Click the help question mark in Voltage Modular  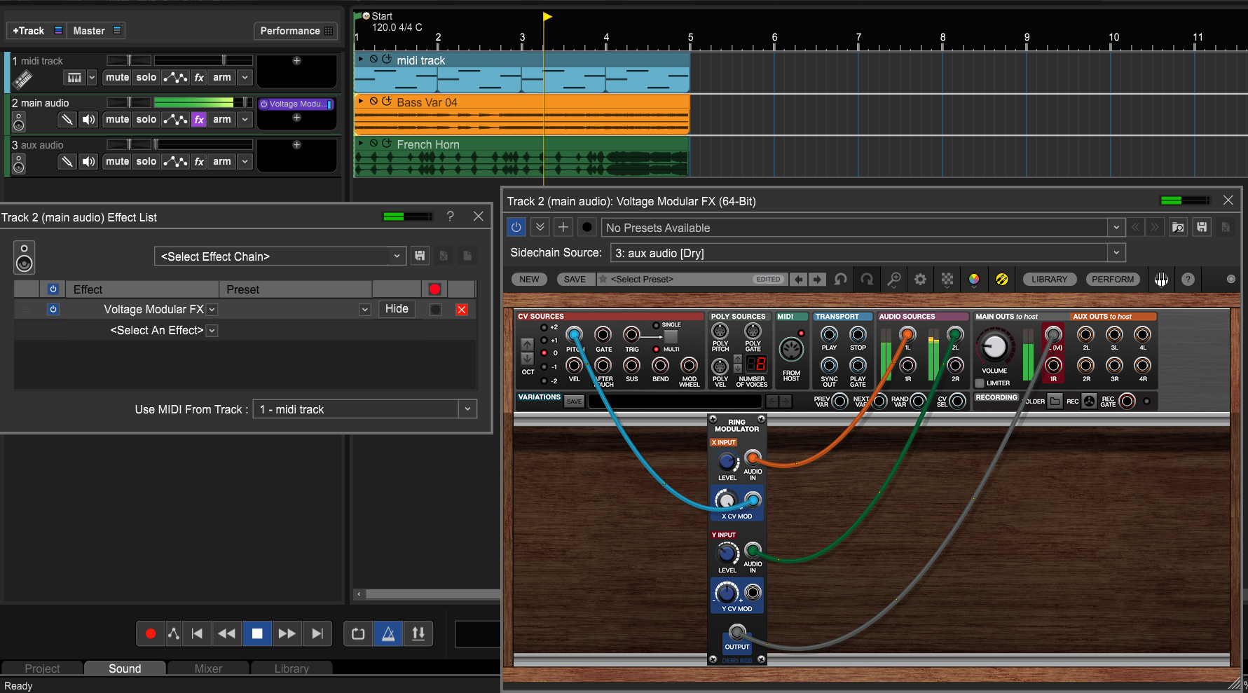(x=1188, y=279)
